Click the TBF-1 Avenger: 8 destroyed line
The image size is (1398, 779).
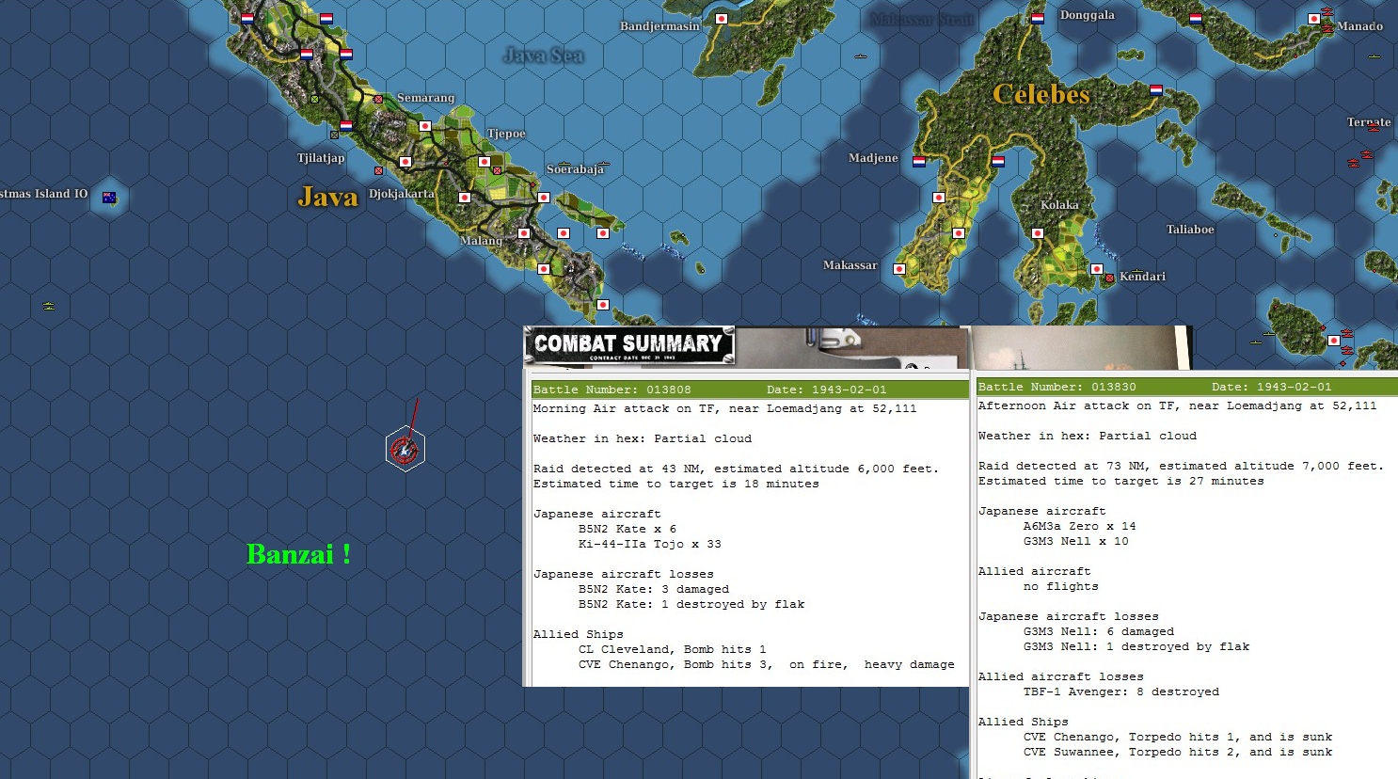[1121, 692]
